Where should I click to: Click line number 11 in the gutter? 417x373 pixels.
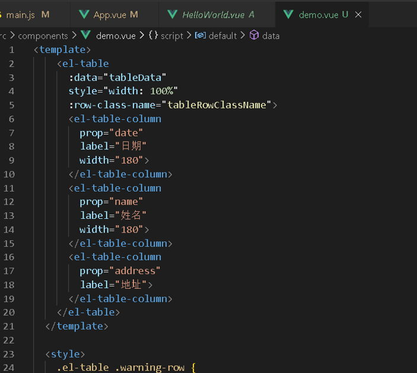click(9, 188)
